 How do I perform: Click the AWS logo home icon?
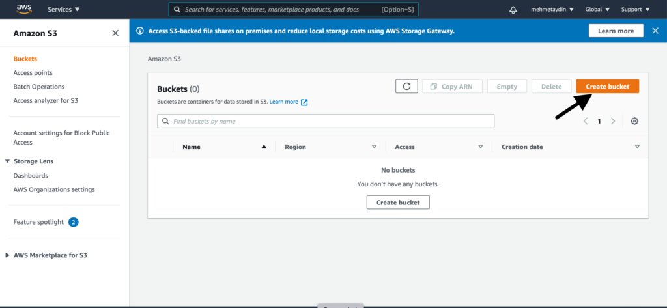[24, 9]
